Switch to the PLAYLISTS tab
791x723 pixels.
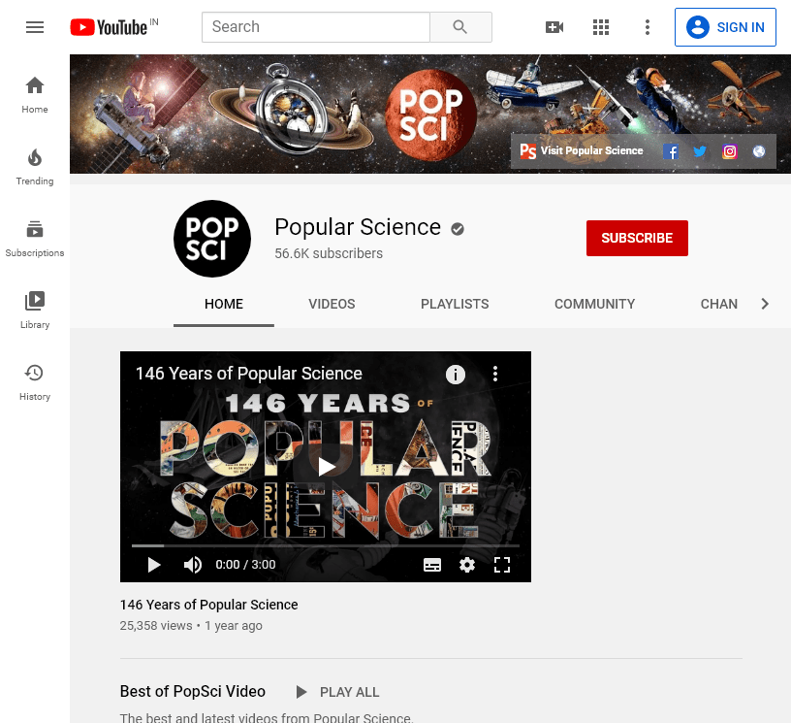[x=455, y=304]
